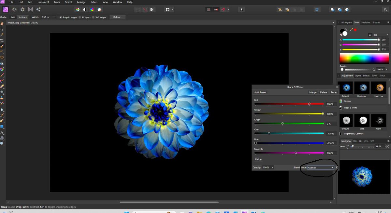The image size is (391, 213).
Task: Select the Crop tool
Action: coord(2,40)
